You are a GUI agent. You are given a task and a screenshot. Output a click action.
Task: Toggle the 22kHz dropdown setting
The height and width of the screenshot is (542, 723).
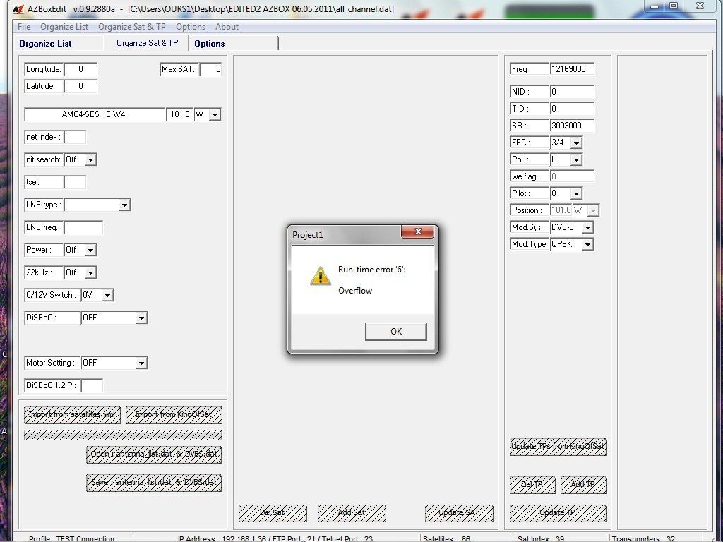(90, 272)
